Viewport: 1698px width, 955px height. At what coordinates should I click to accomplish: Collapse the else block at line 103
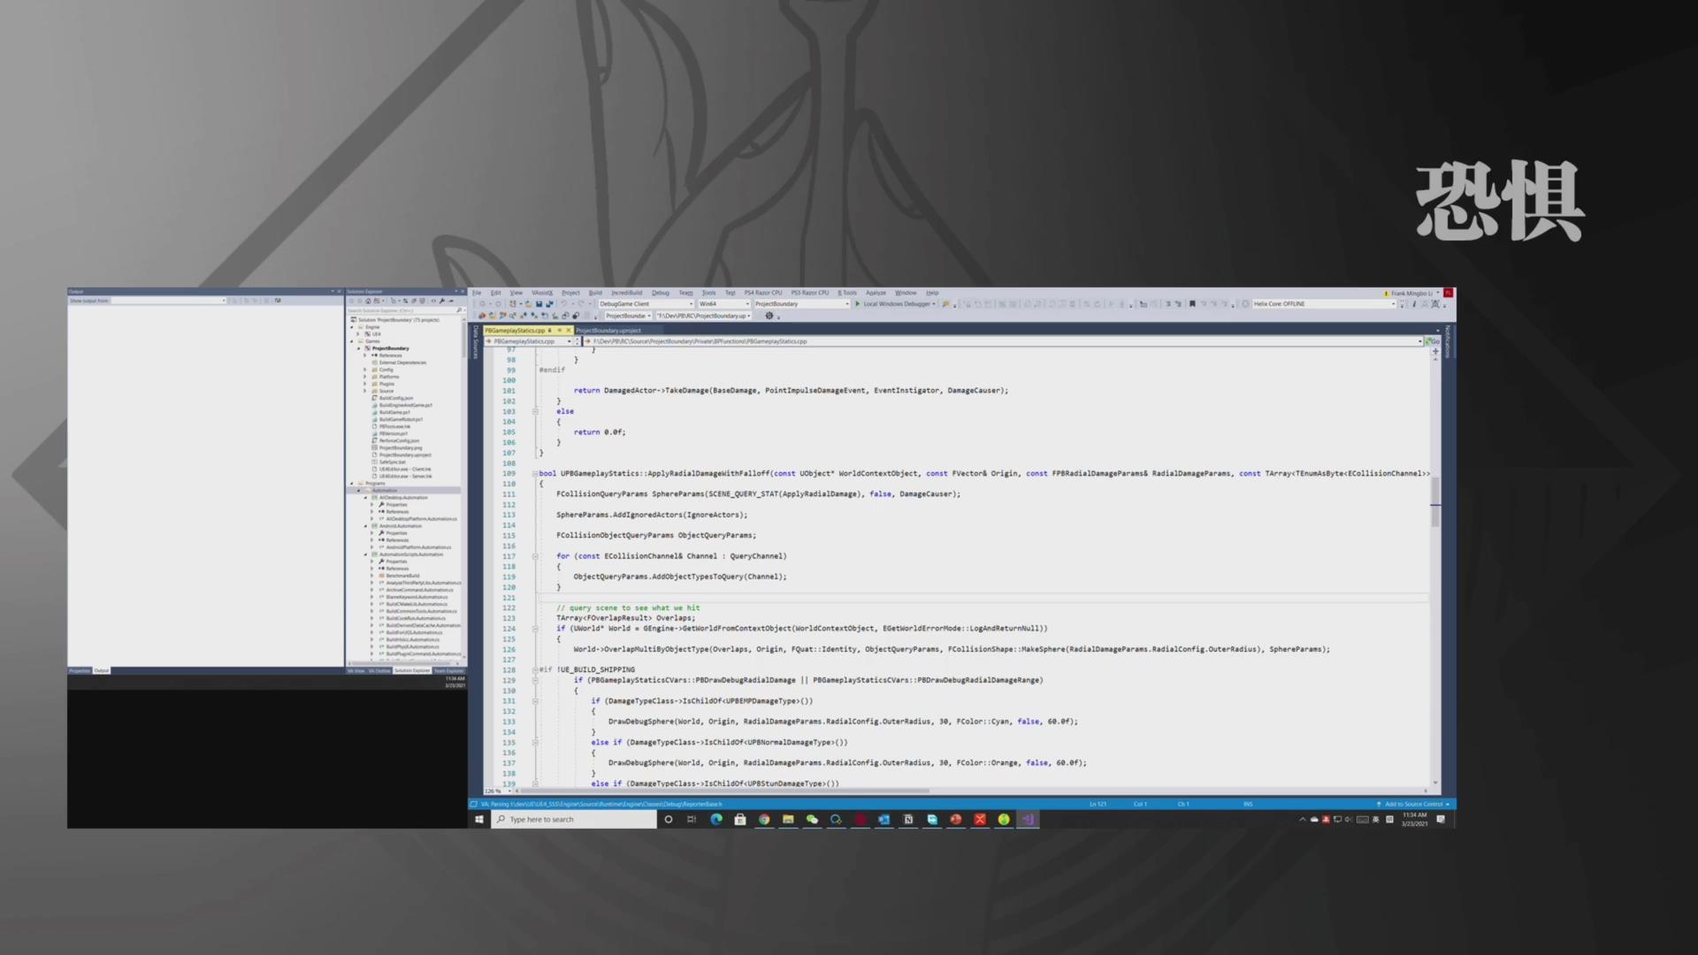coord(535,411)
